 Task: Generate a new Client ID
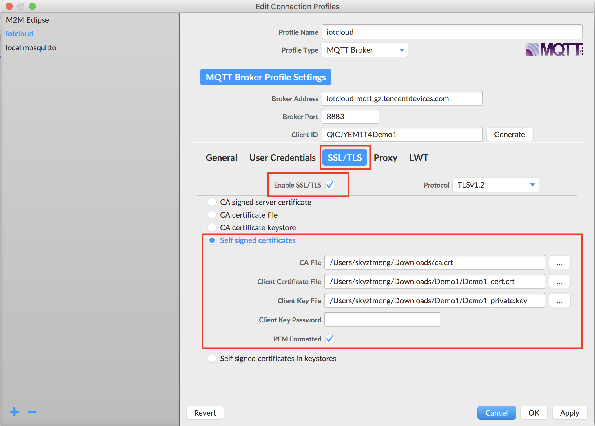pyautogui.click(x=510, y=134)
